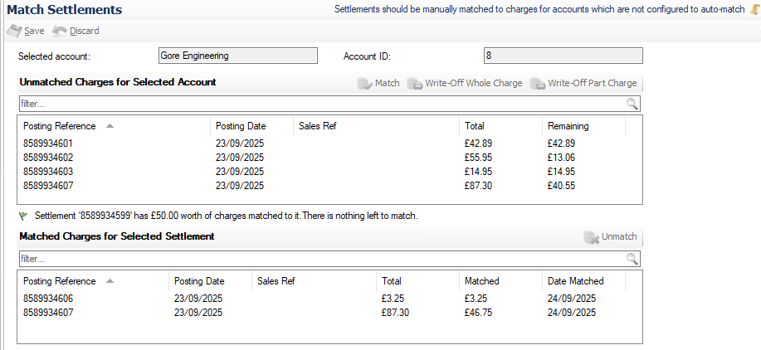Click the Date Matched column header

click(x=575, y=281)
